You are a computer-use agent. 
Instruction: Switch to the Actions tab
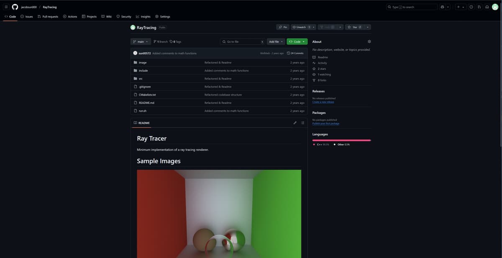pos(70,16)
